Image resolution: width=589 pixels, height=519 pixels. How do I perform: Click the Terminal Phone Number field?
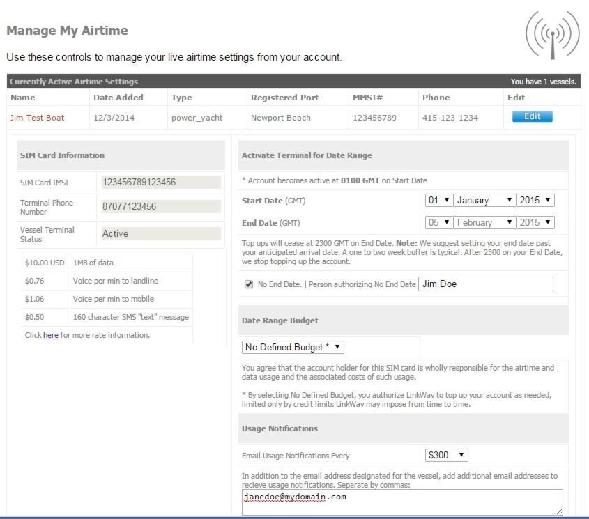161,206
